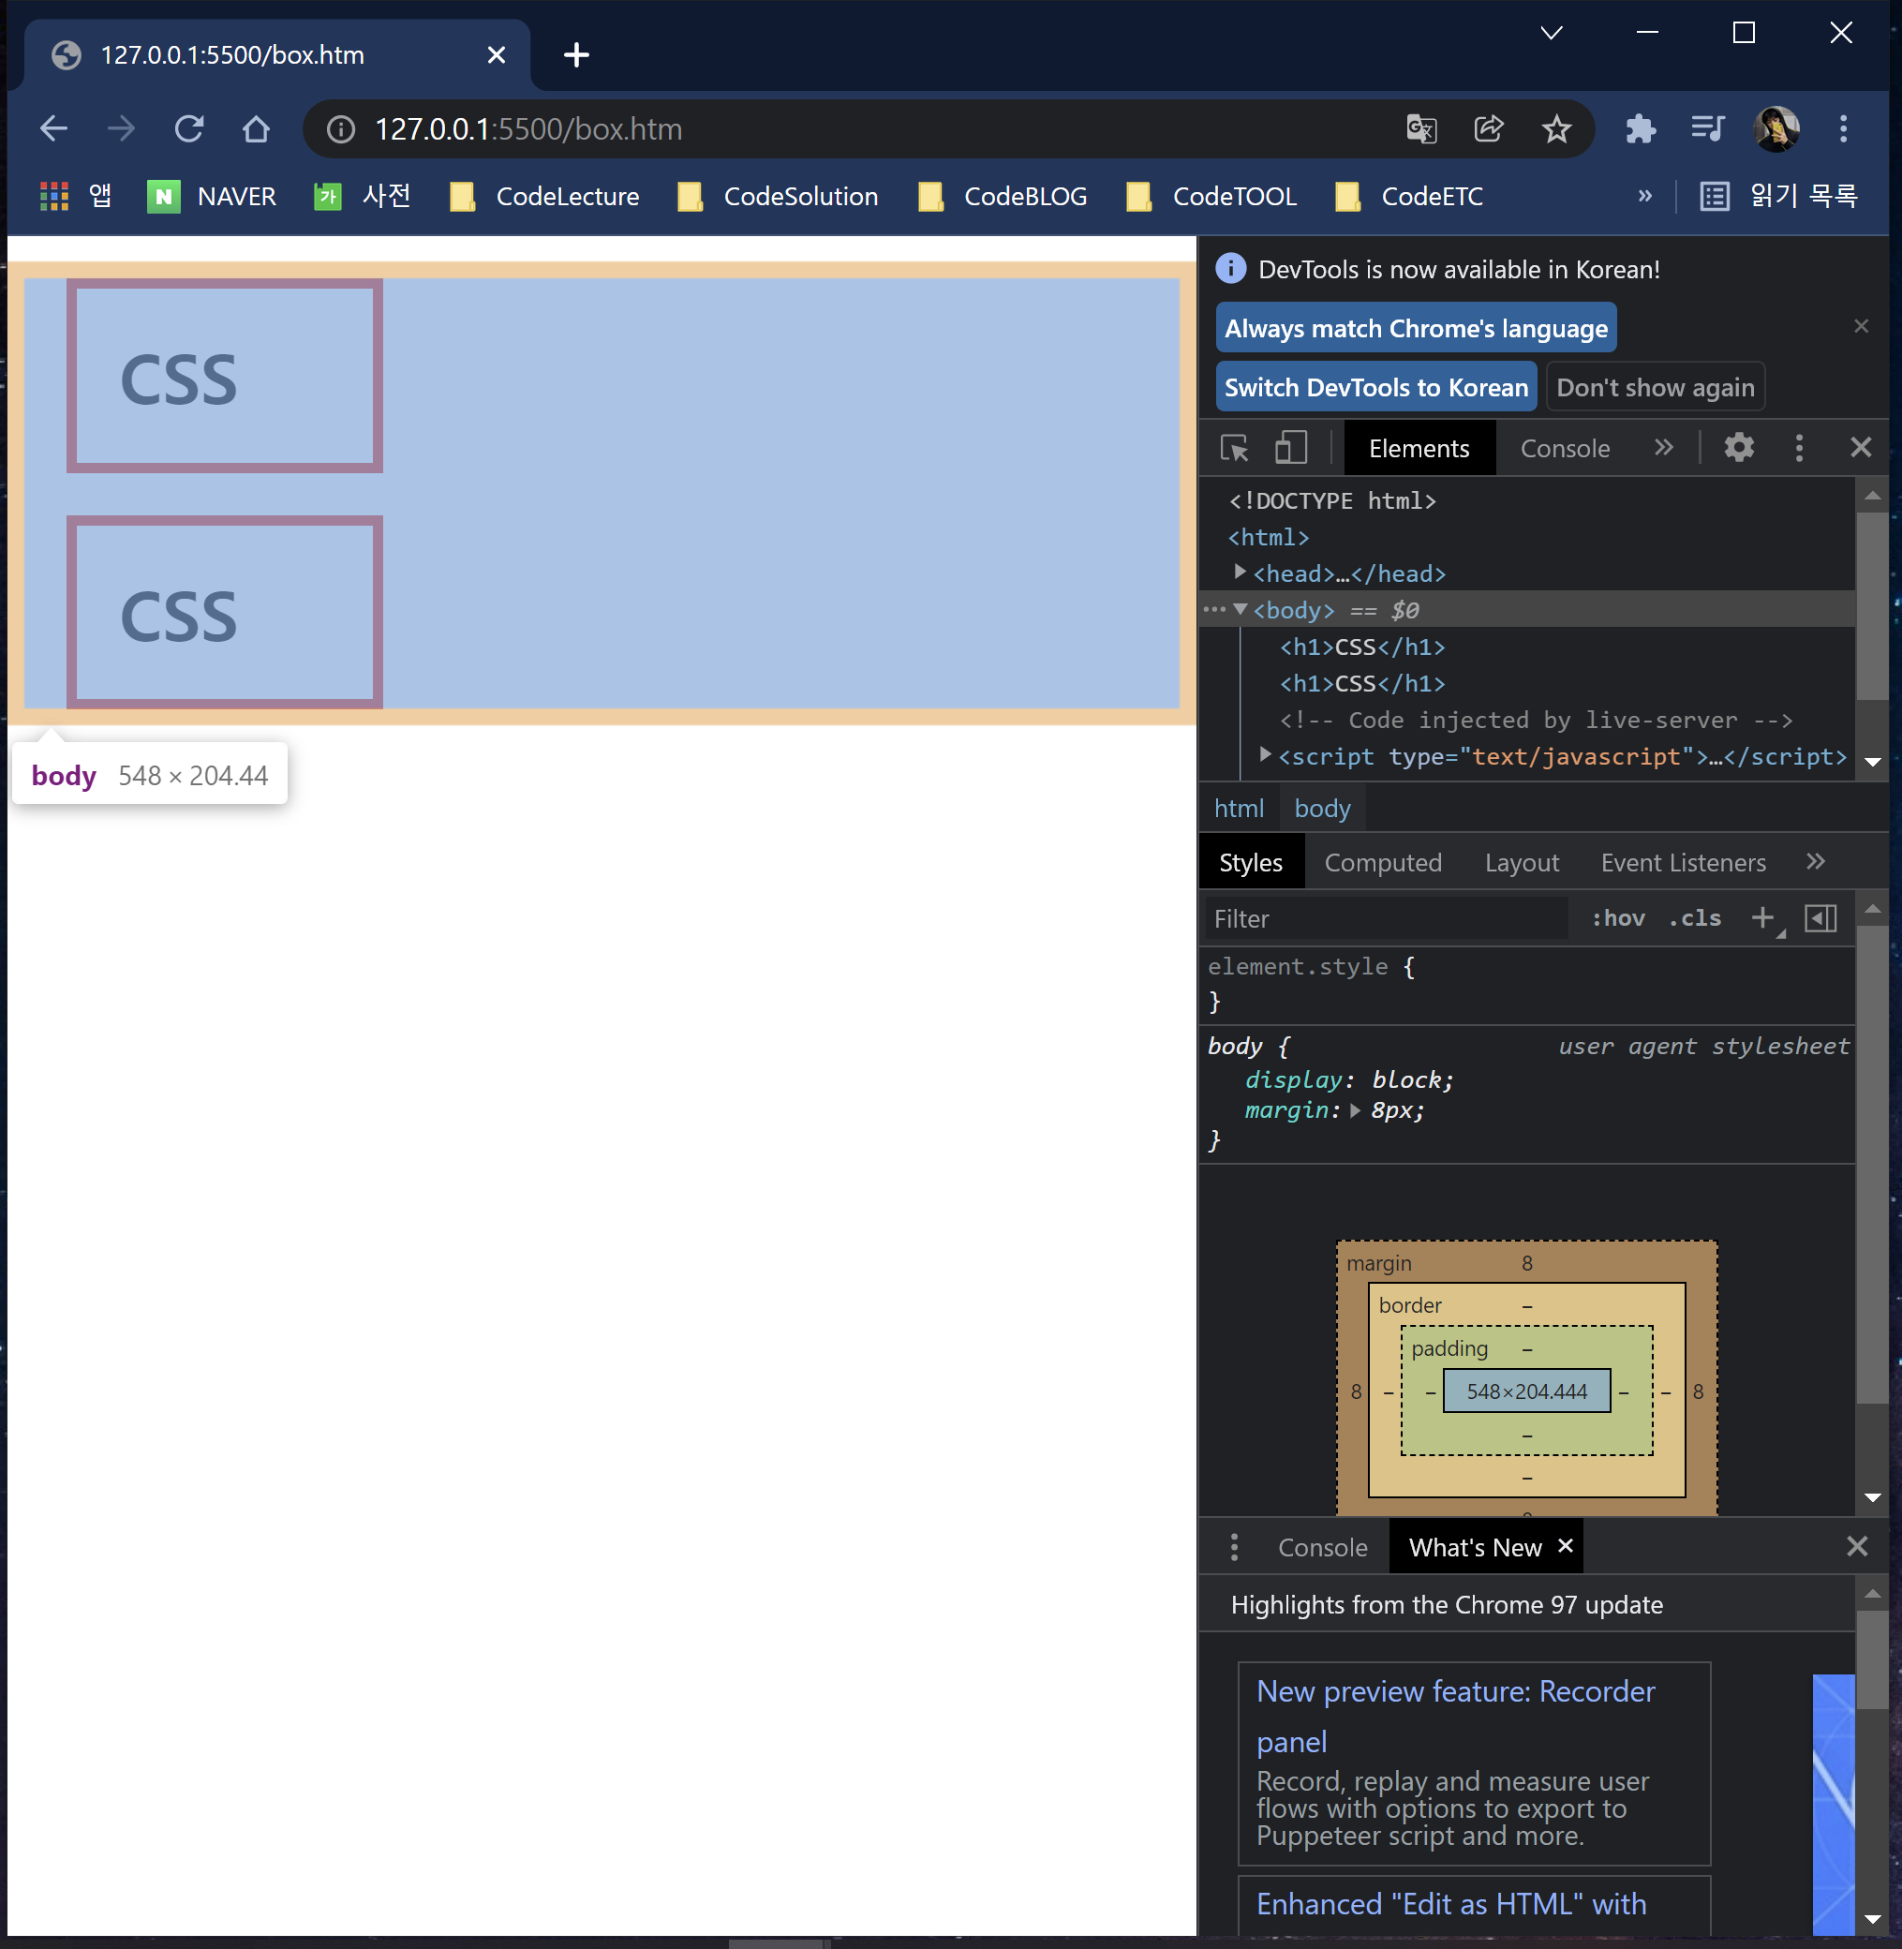
Task: Open the NAVER bookmark
Action: coord(212,196)
